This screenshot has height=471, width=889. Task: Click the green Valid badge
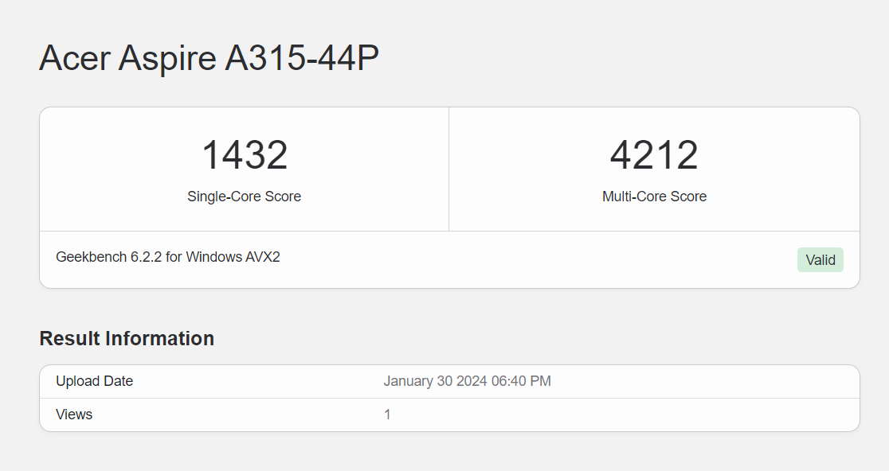820,260
